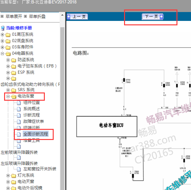Expand the 02底盘系统 tree node

2,41
